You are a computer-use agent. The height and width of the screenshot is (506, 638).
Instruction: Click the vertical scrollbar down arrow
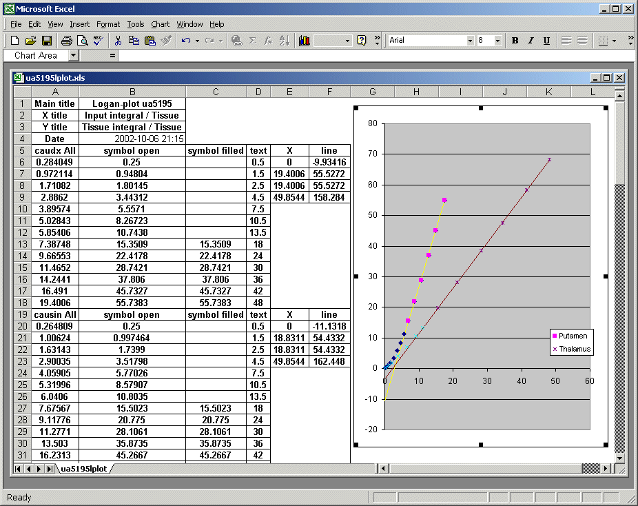point(619,458)
